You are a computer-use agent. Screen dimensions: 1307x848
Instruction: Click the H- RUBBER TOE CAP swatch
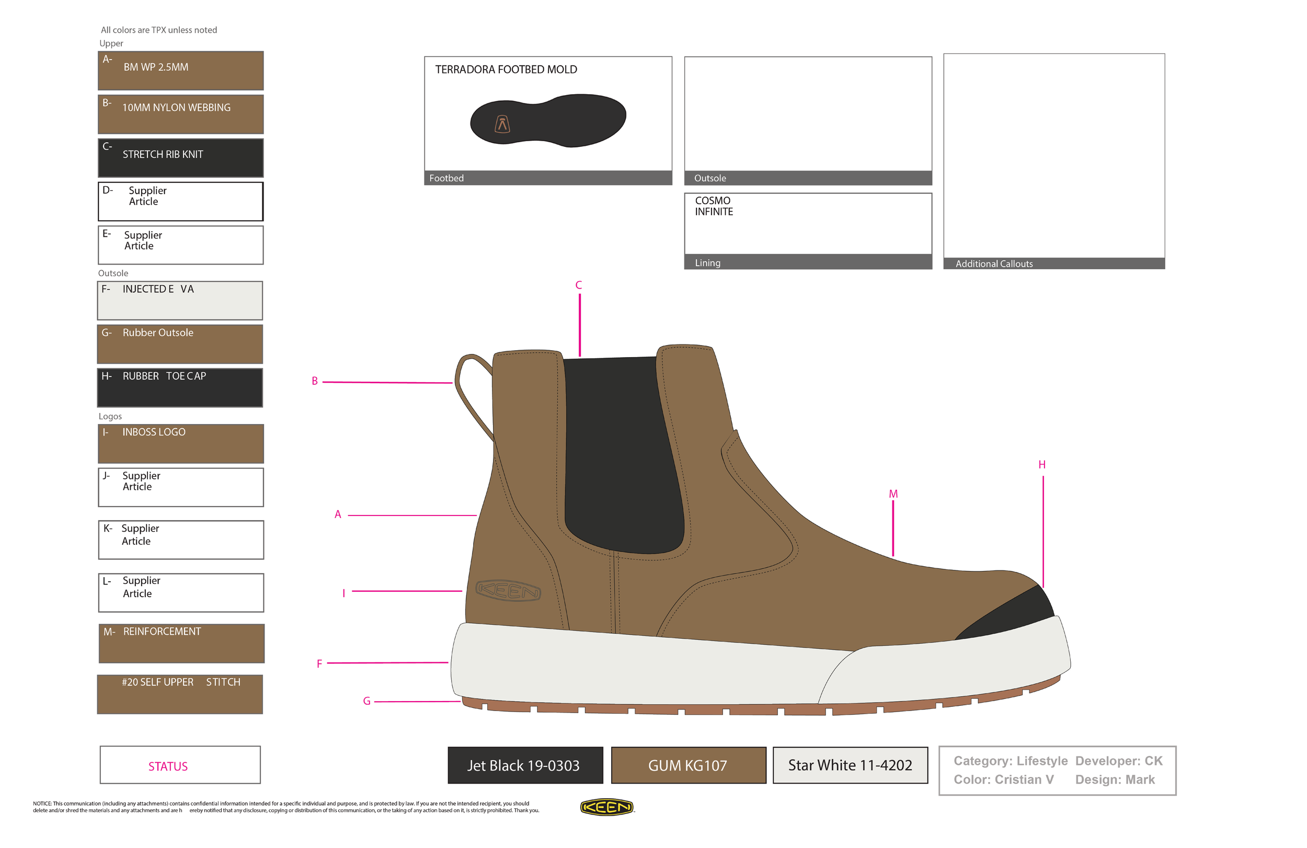coord(180,388)
